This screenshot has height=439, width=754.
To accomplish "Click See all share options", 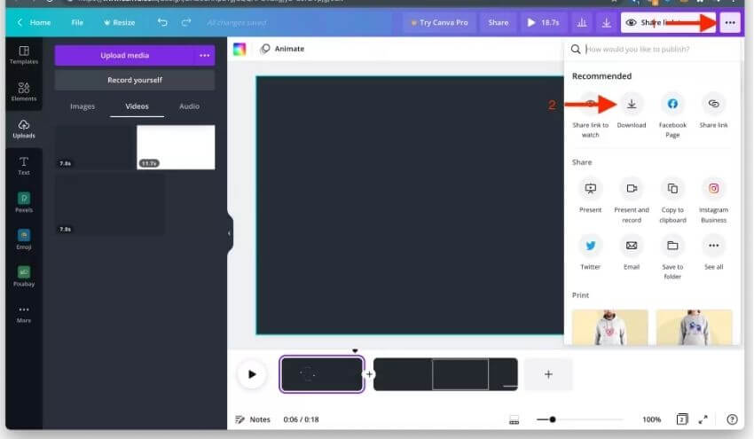I will pyautogui.click(x=713, y=246).
